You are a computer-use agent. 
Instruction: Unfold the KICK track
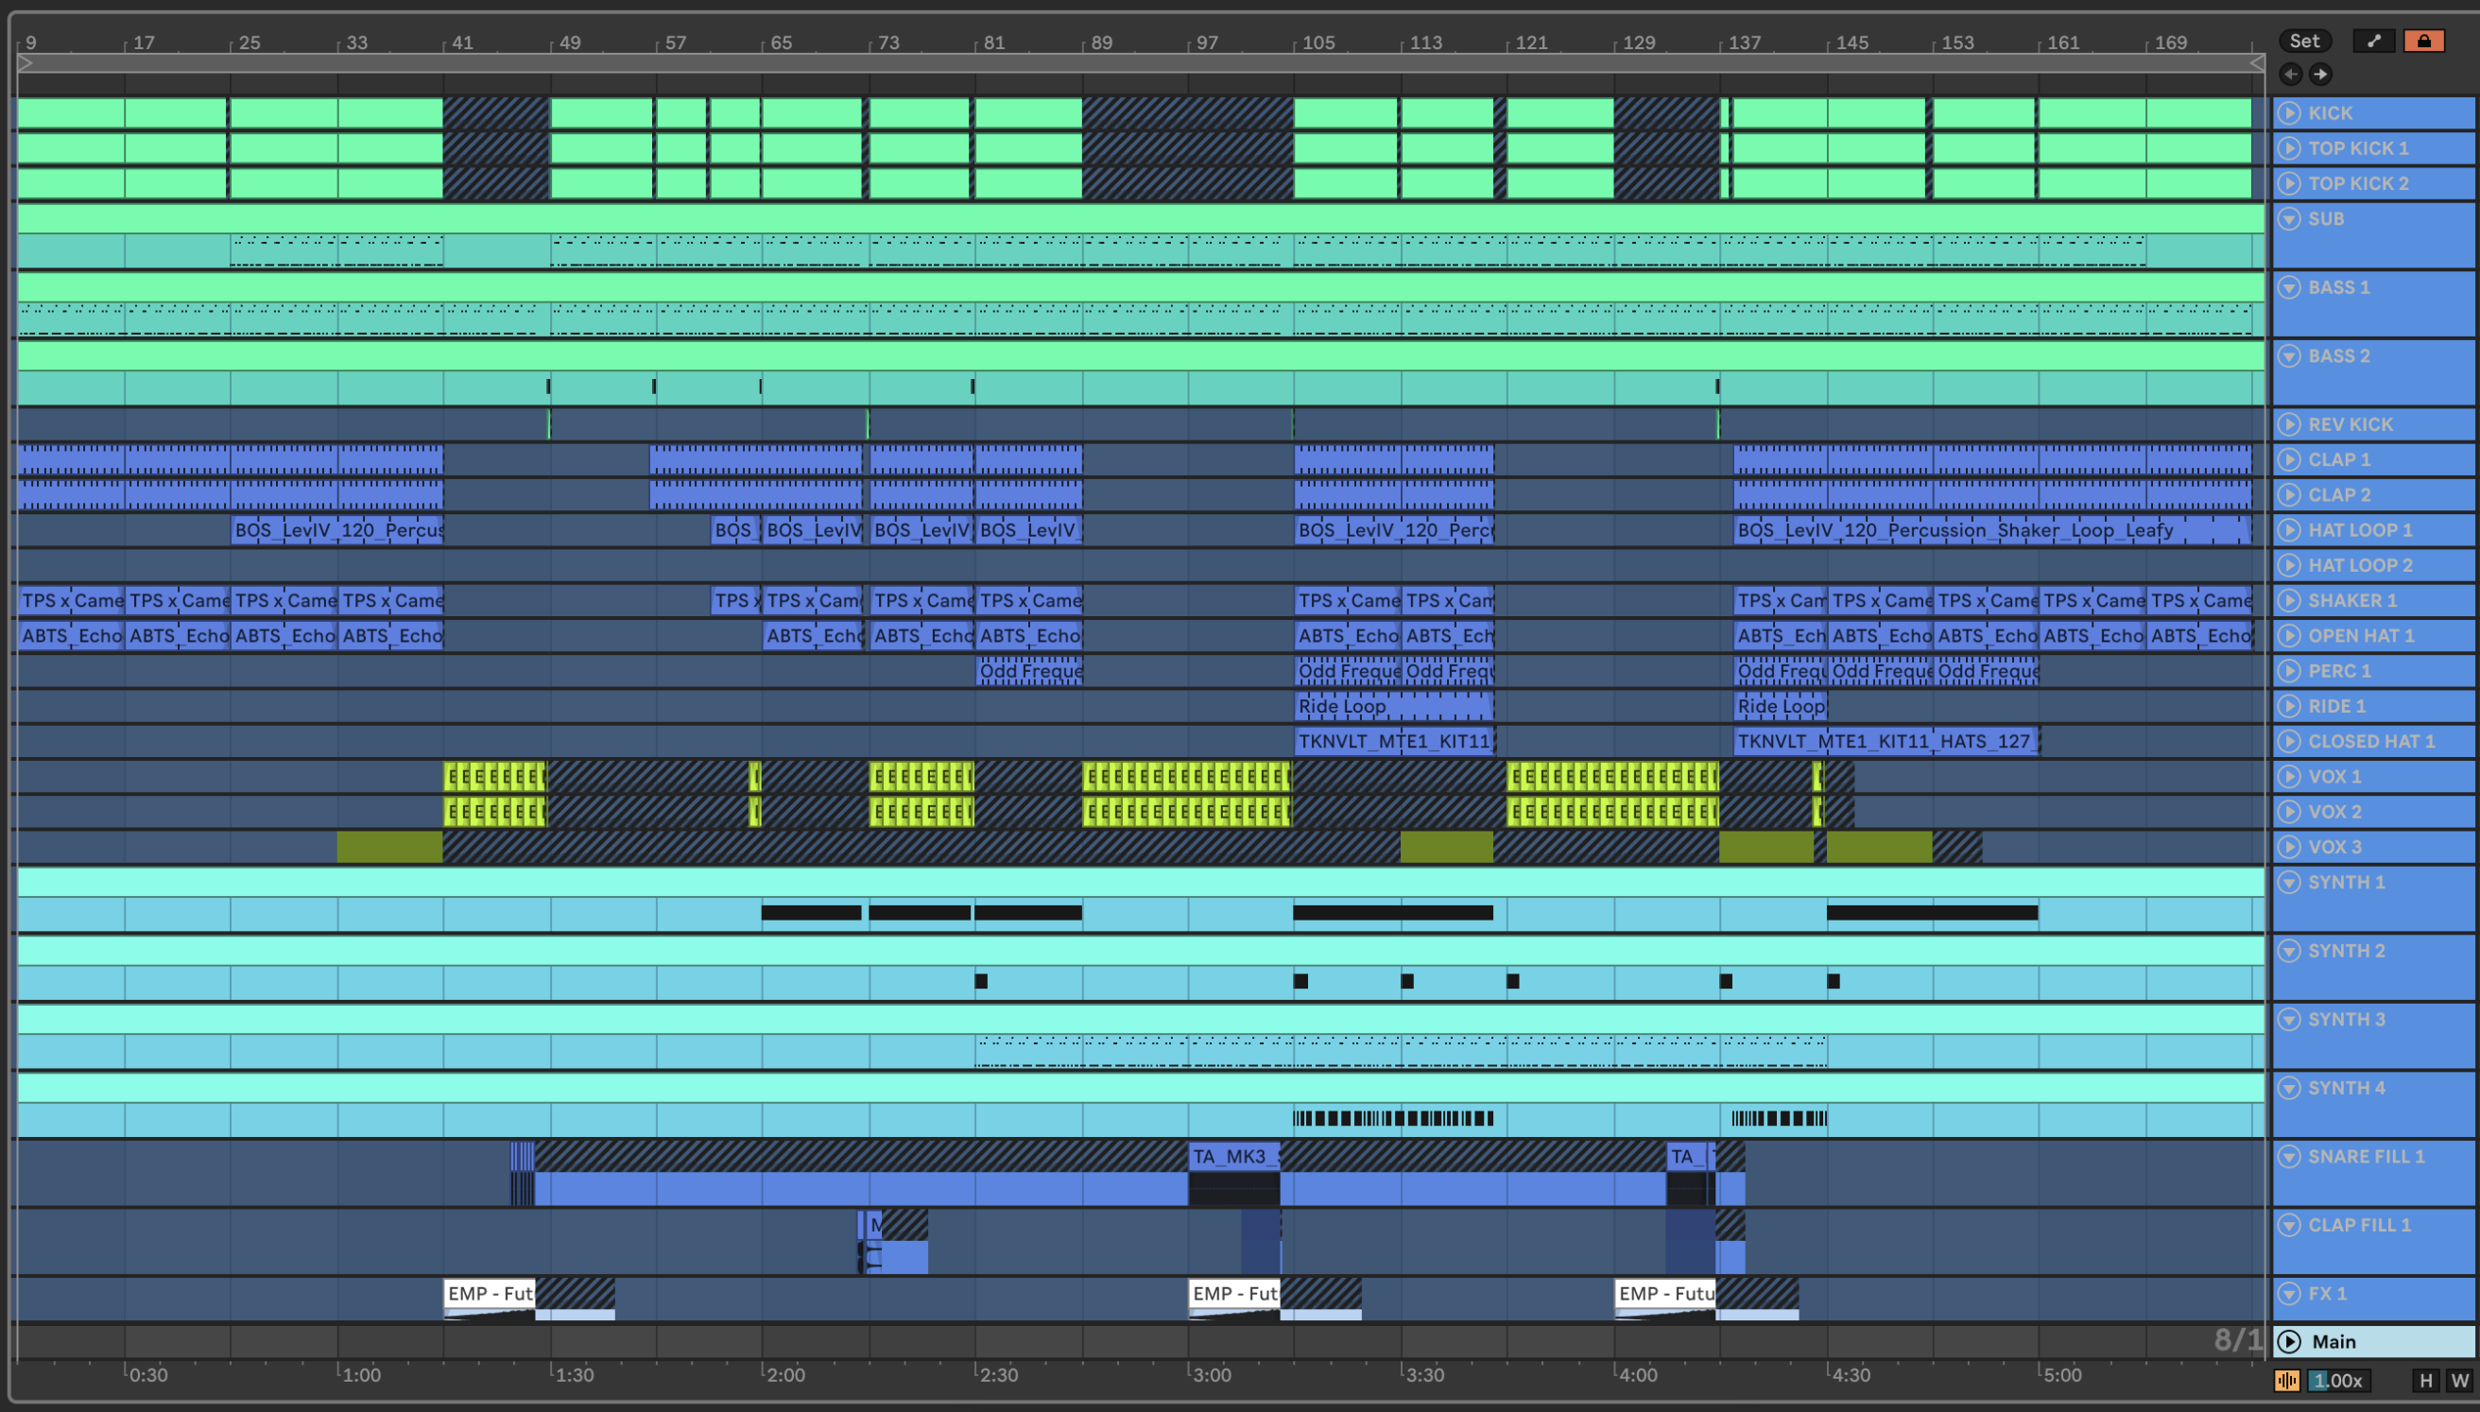(2289, 112)
